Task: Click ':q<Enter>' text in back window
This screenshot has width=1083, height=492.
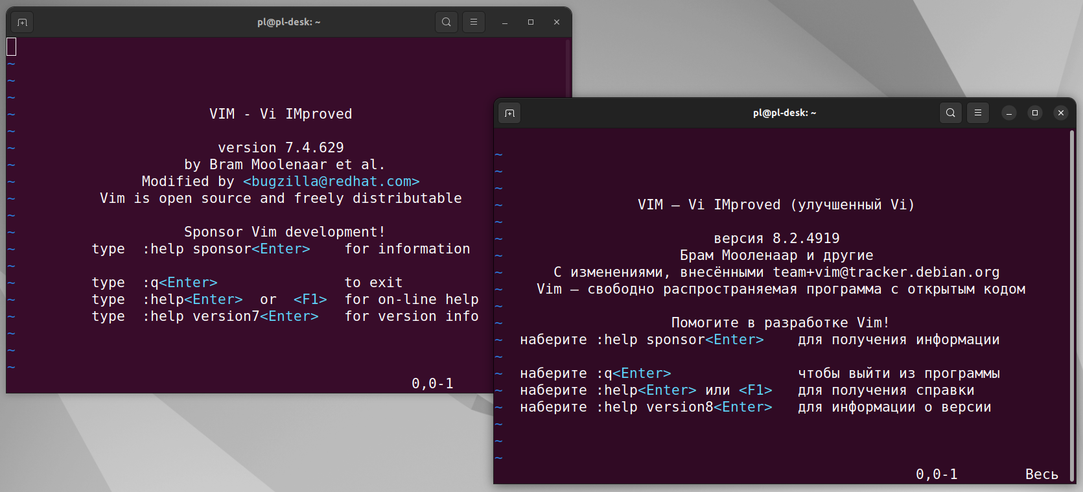Action: pos(180,283)
